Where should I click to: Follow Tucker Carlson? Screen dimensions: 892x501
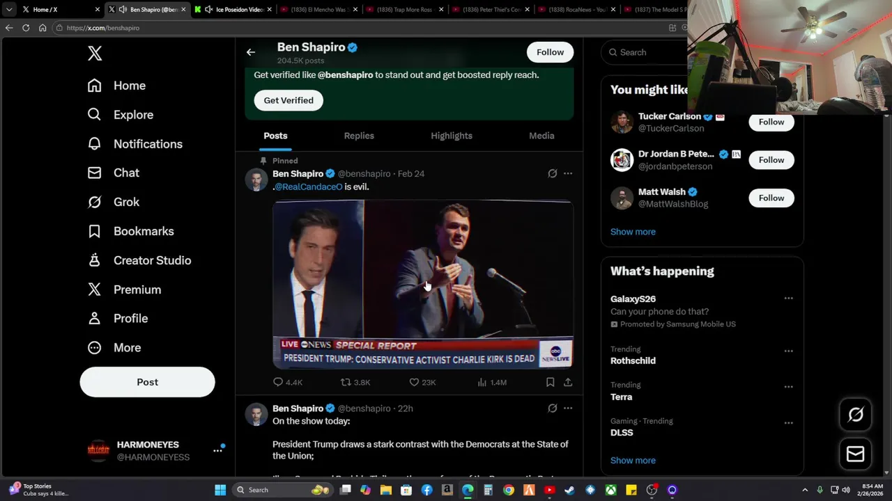(x=771, y=122)
